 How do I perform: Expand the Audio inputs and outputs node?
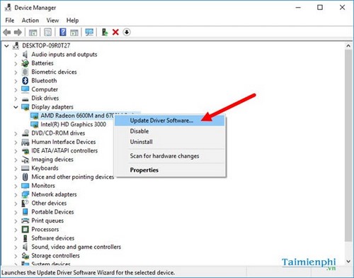pos(16,55)
